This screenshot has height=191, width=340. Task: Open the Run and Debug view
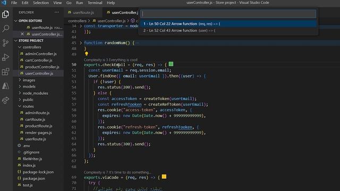(5, 57)
